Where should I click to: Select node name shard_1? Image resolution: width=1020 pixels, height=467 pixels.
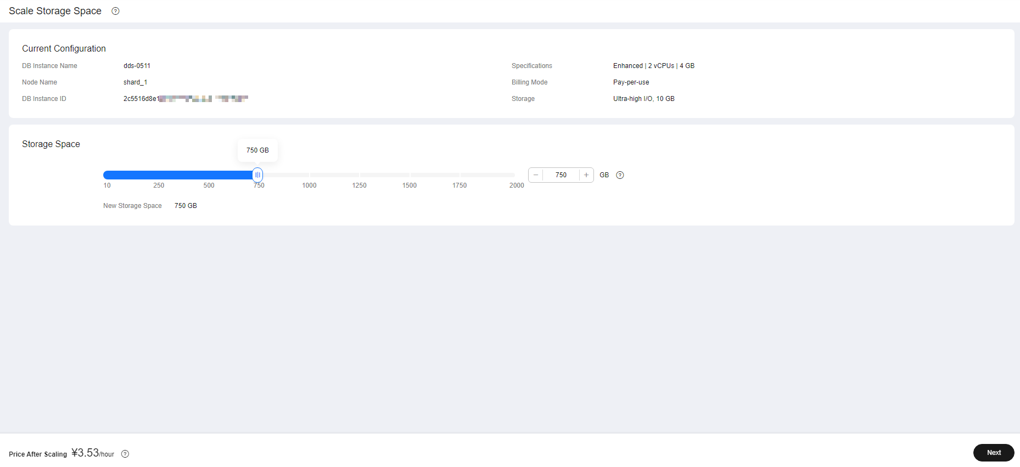(135, 82)
